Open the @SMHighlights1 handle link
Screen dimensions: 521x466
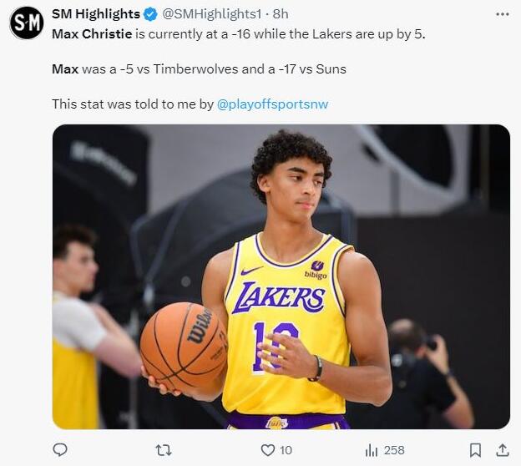coord(212,14)
